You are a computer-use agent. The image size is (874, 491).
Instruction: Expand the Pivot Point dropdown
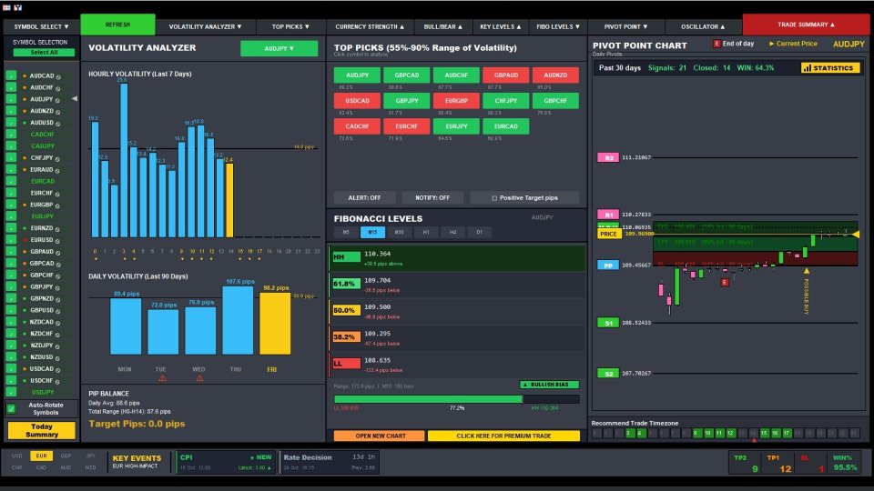tap(626, 26)
